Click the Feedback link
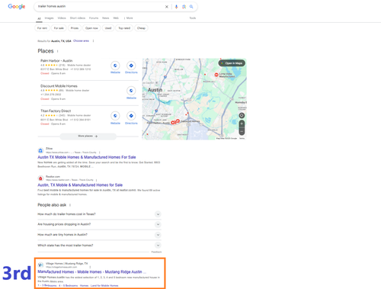Viewport: 381px width, 289px height. pos(156,252)
